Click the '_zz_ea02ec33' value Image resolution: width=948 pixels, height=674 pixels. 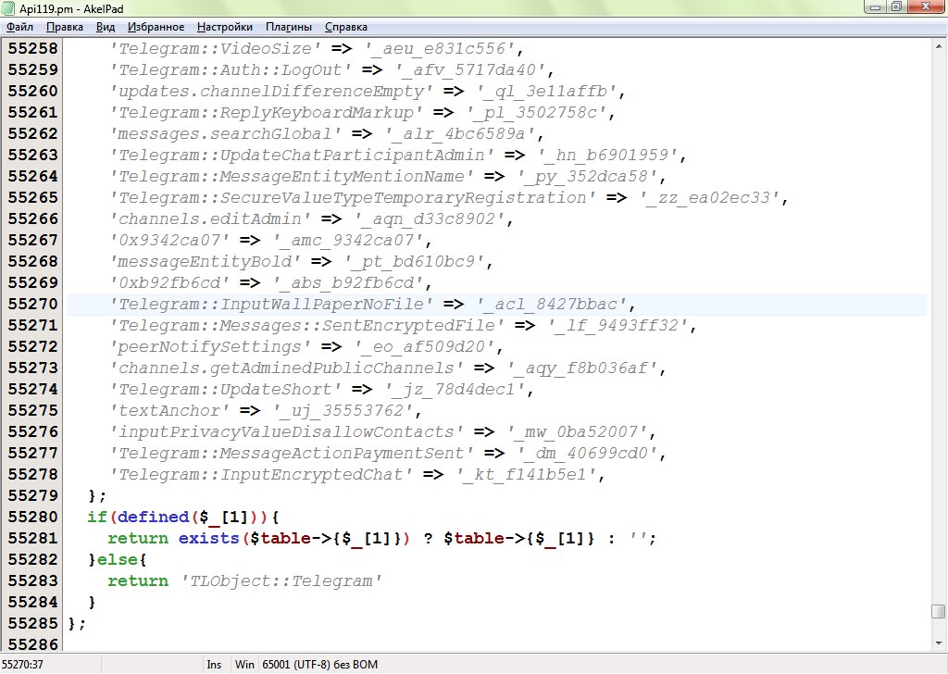click(x=708, y=198)
